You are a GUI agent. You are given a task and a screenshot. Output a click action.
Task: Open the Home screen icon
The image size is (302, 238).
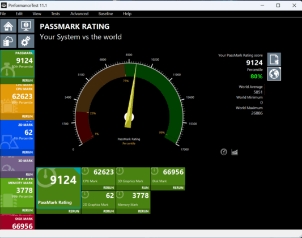point(8,26)
